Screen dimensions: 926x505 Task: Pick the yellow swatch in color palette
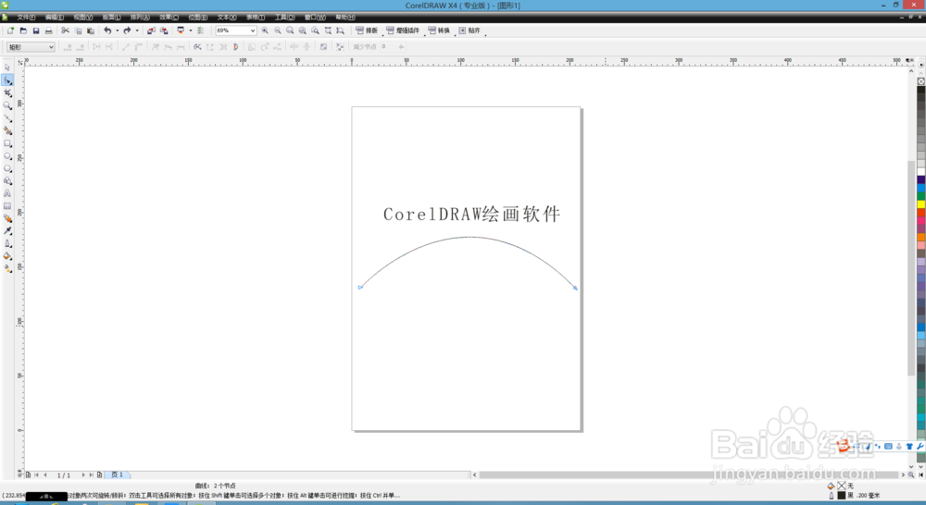pos(920,204)
